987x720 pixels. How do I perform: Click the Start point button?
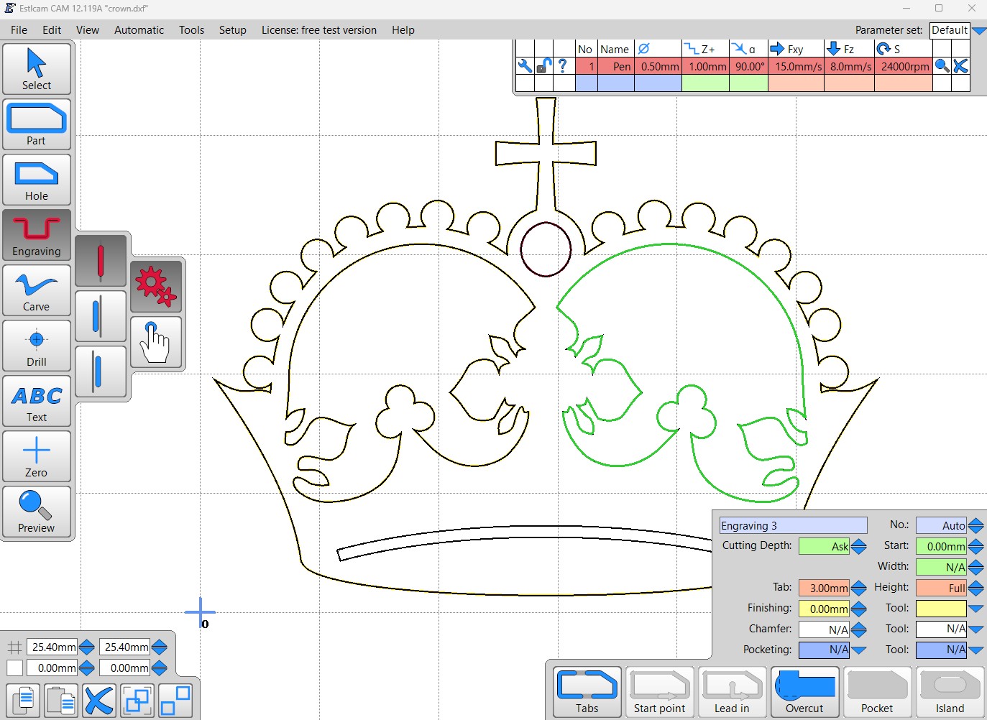(660, 692)
